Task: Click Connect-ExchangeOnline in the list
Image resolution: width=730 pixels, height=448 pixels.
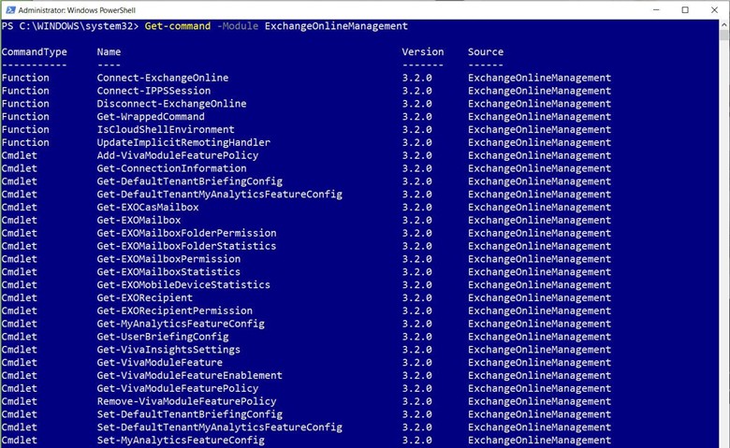Action: click(x=163, y=78)
